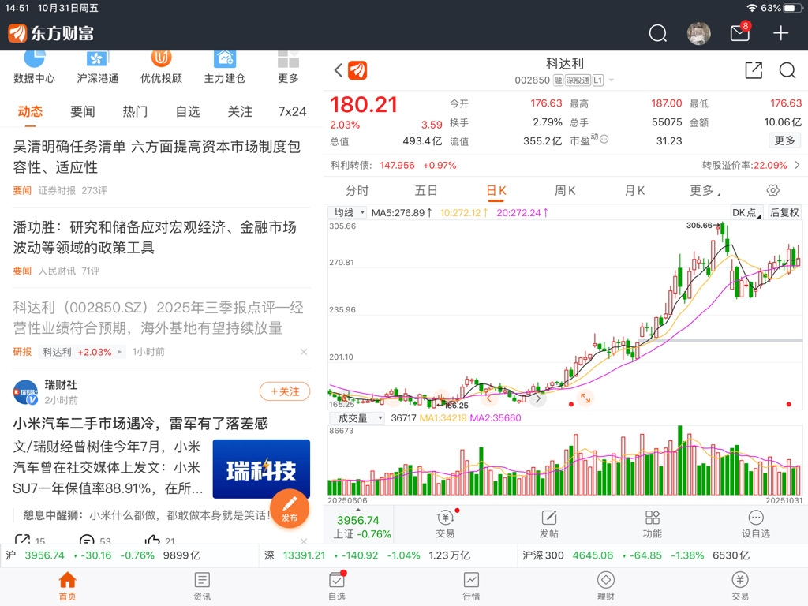The image size is (808, 606).
Task: Switch to 热门 tab
Action: click(x=135, y=111)
